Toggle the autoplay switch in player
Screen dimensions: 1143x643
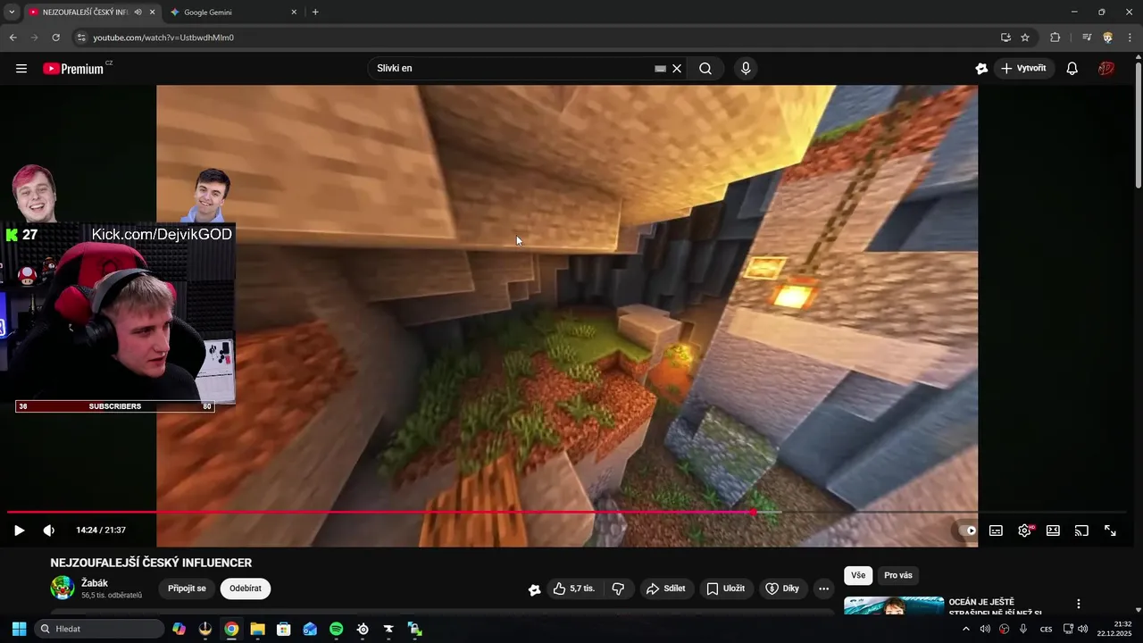coord(968,530)
